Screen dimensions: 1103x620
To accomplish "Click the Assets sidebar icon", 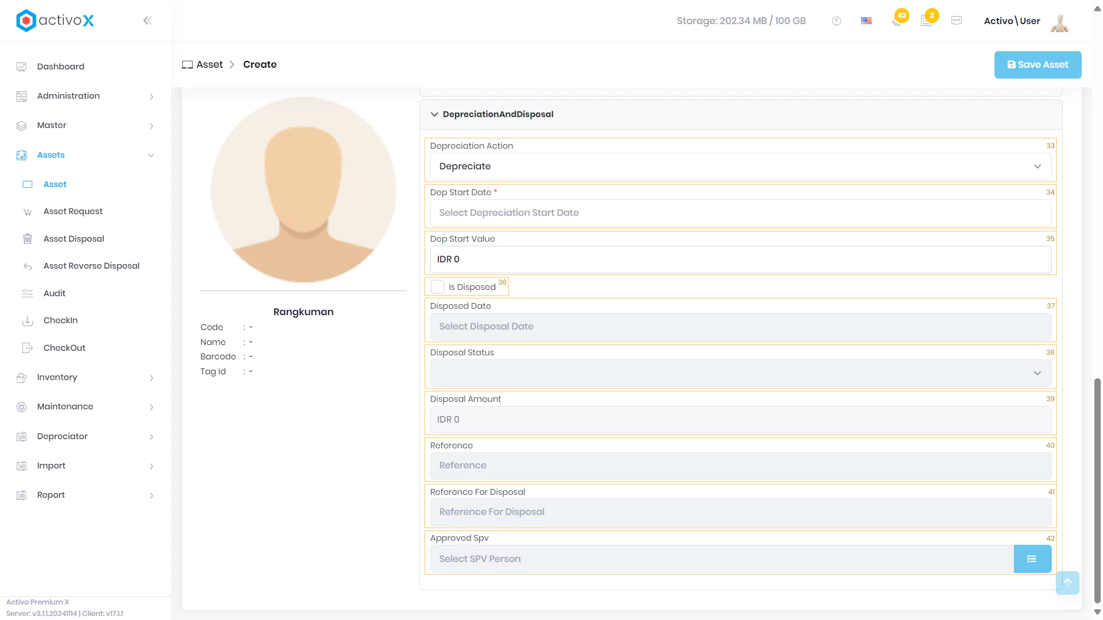I will pos(21,155).
